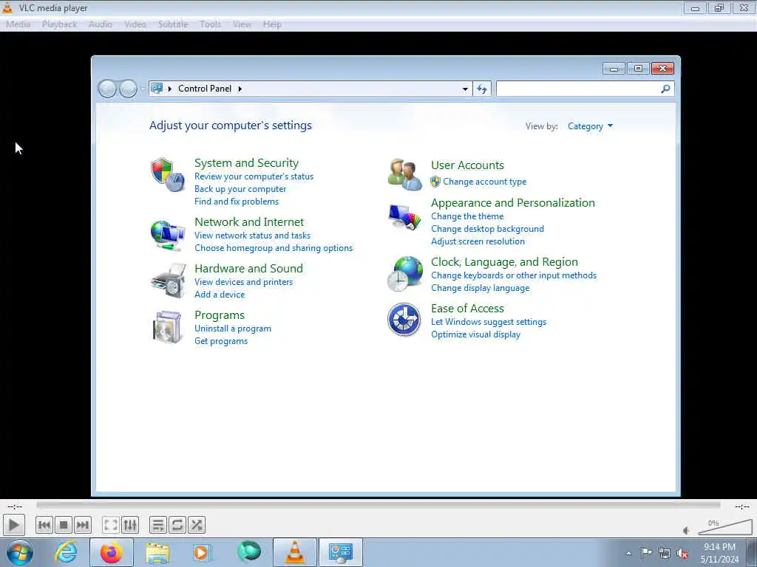This screenshot has width=757, height=567.
Task: Open Windows Explorer folder on taskbar
Action: pos(157,553)
